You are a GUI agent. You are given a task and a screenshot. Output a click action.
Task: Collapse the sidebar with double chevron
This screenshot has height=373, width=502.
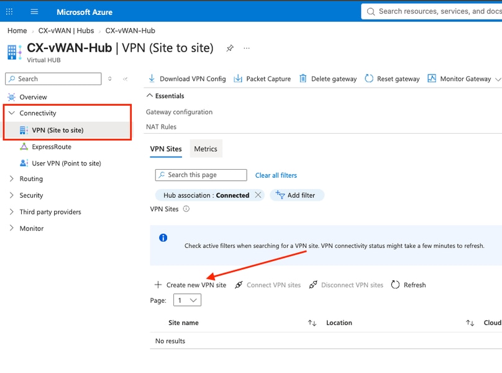point(125,79)
